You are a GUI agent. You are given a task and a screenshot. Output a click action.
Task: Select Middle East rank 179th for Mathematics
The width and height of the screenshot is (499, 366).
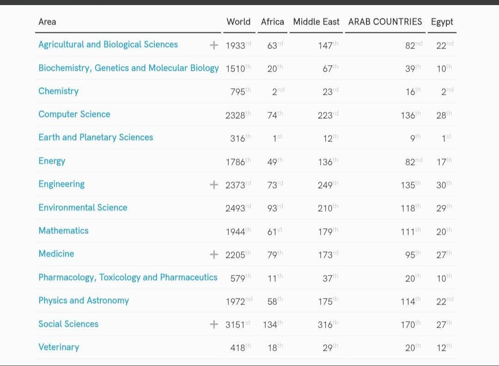point(329,232)
